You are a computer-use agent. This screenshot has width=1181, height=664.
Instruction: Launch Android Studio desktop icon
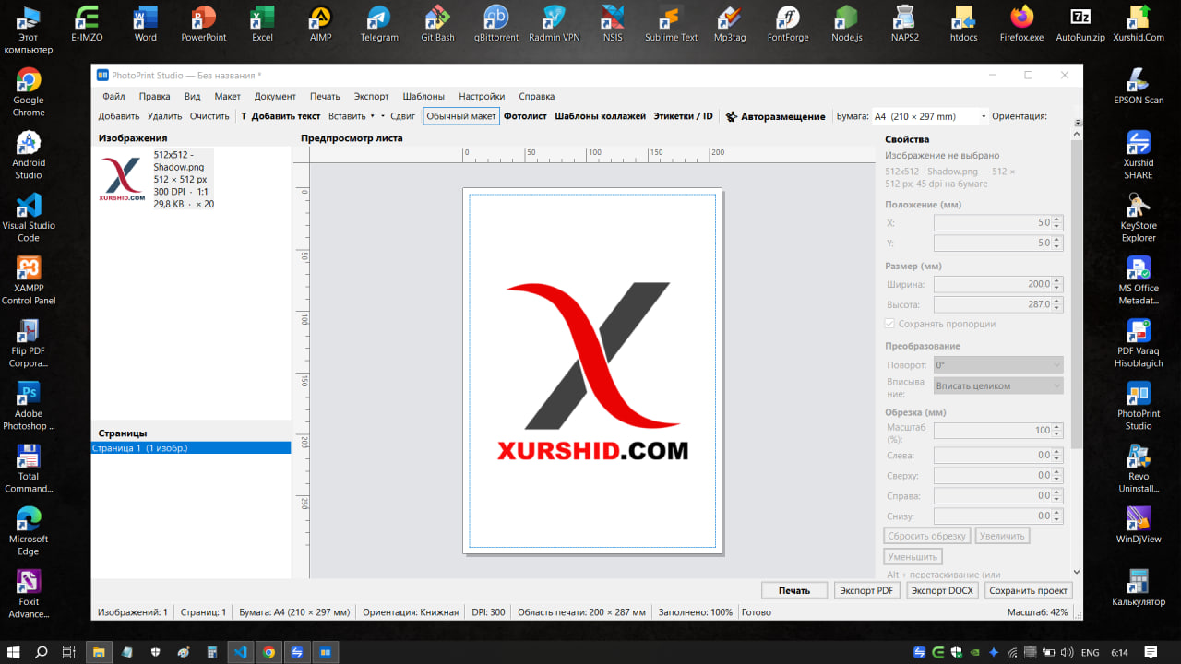tap(29, 155)
